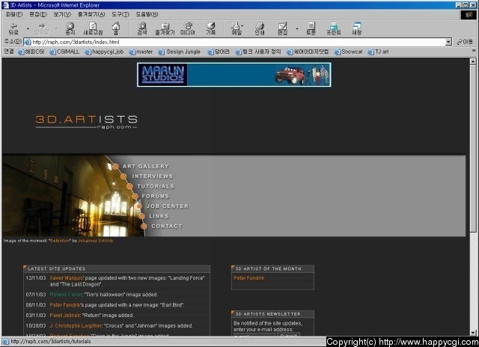Screen dimensions: 479x347
Task: Open the Johannes Schlörb artist link
Action: 95,241
